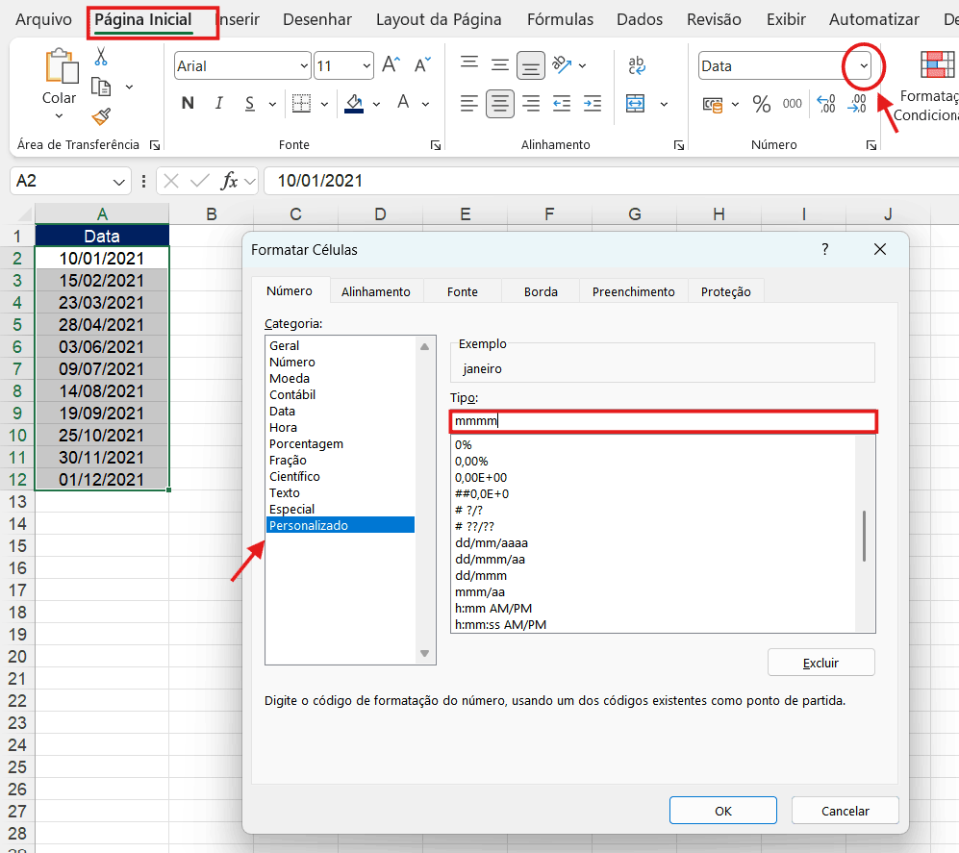This screenshot has width=959, height=853.
Task: Click the Colar paste icon
Action: pos(62,66)
